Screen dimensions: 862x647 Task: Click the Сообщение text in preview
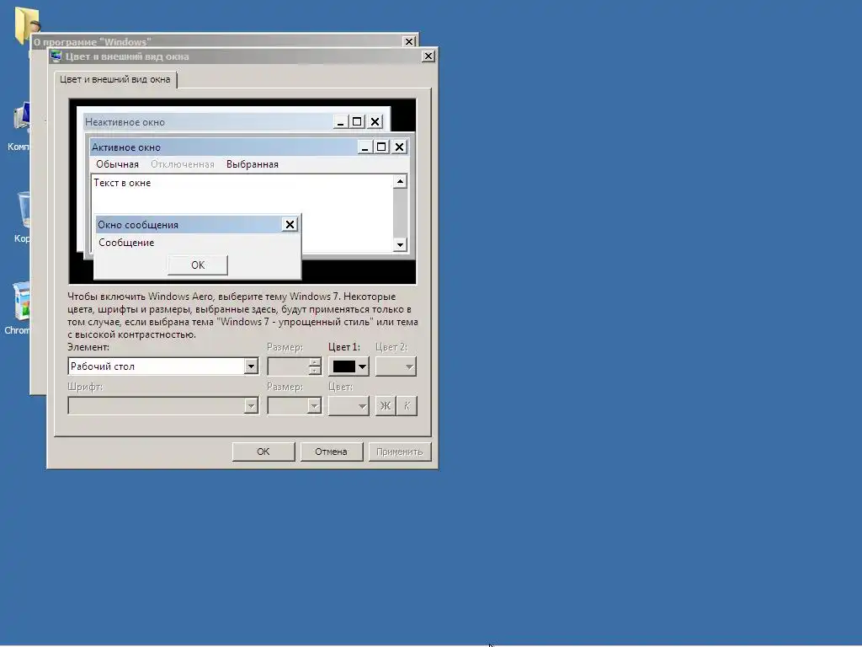pos(126,243)
